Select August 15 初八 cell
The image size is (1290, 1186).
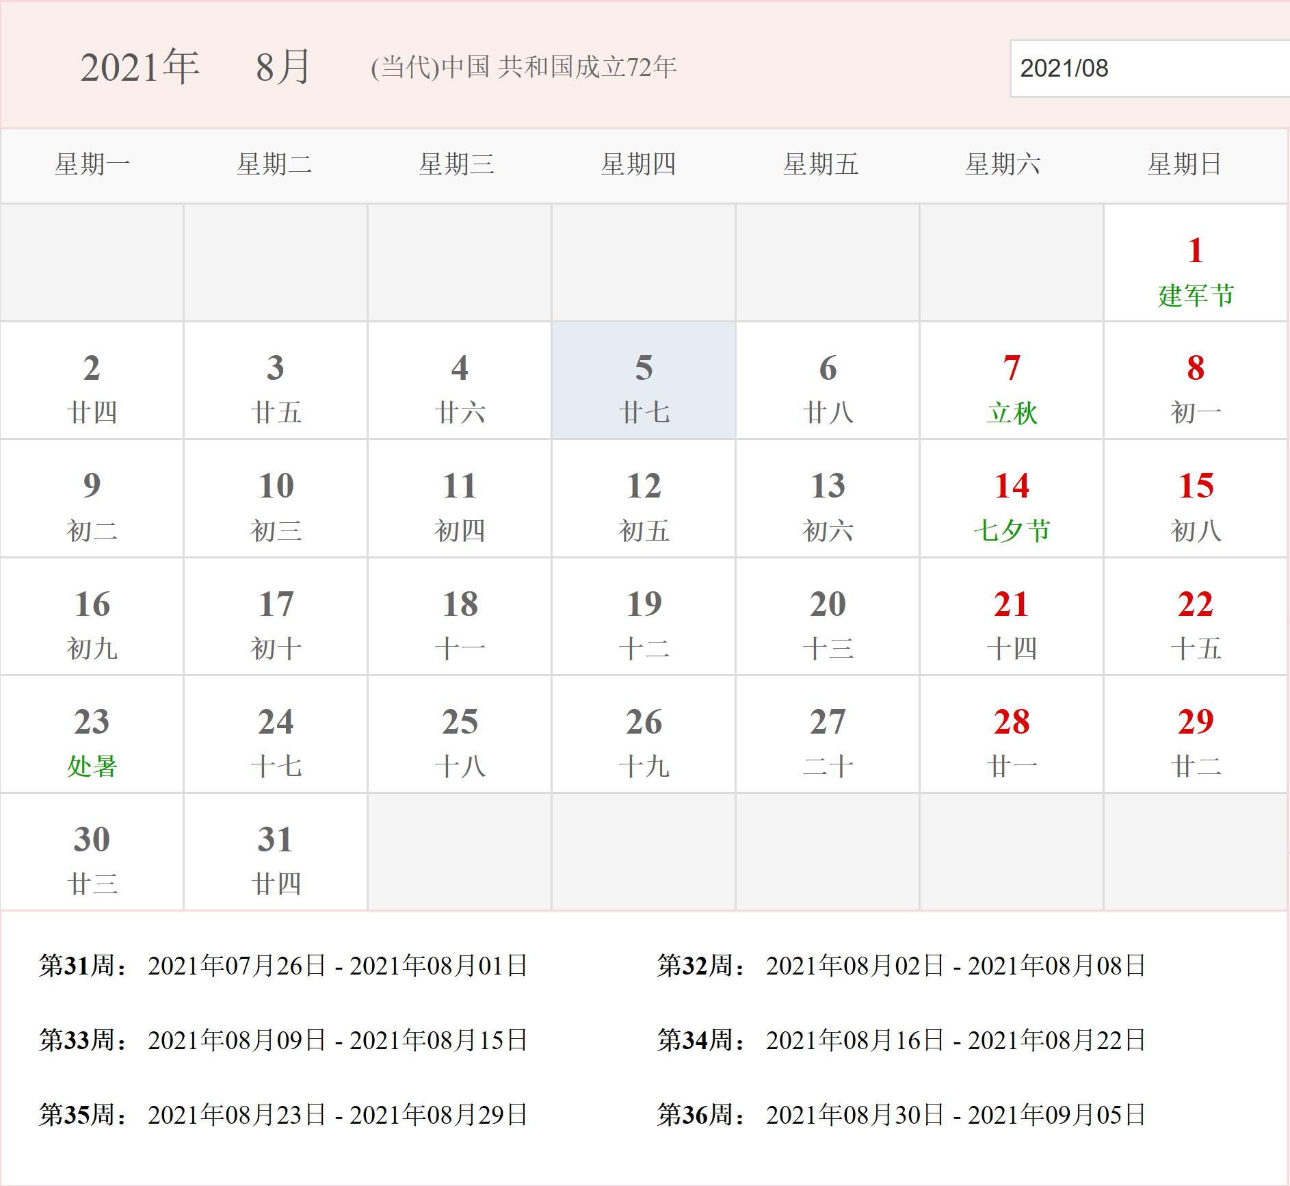click(1196, 498)
